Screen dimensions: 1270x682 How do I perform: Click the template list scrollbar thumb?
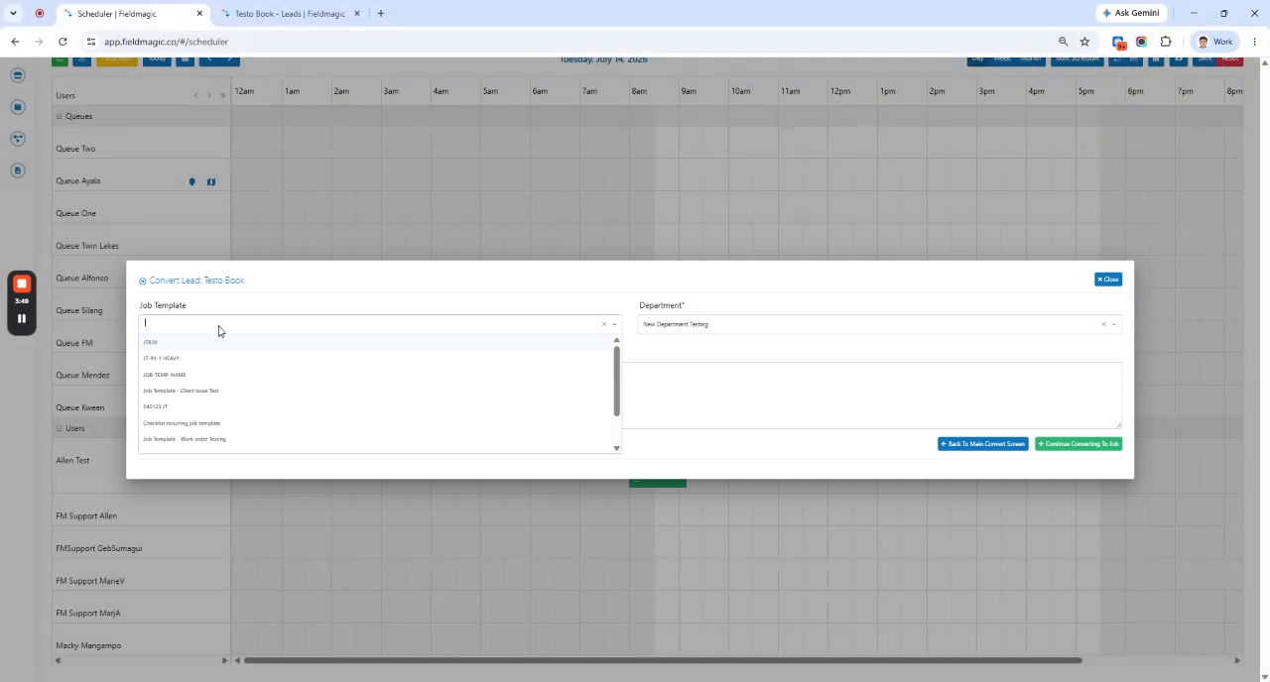tap(616, 381)
